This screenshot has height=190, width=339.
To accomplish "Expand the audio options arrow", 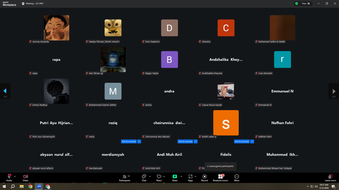I will [x=15, y=176].
